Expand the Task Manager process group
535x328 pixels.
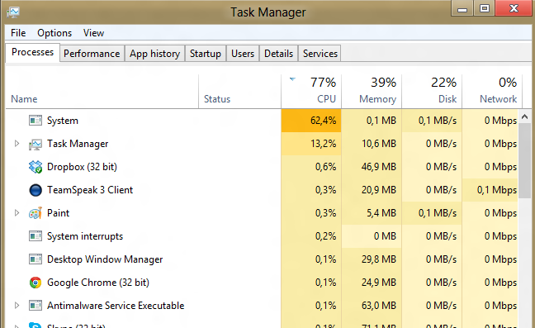coord(17,144)
